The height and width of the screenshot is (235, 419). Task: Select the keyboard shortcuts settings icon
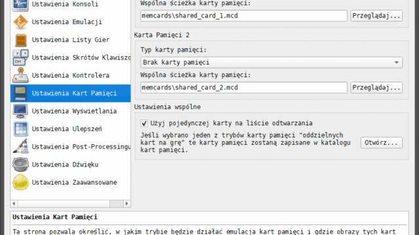[20, 57]
